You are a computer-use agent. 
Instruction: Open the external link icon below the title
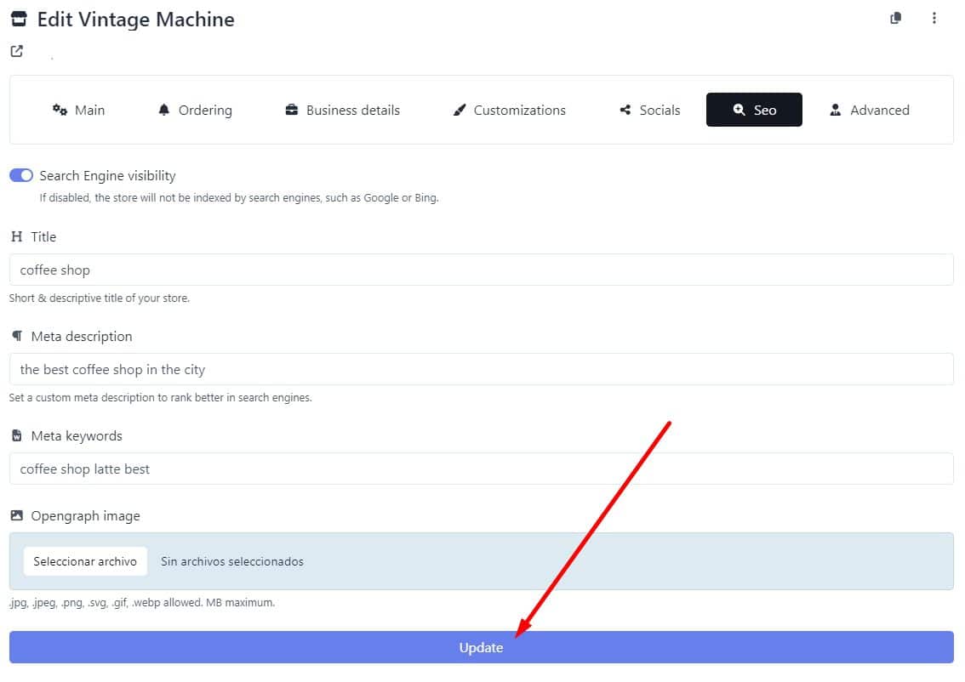(16, 51)
